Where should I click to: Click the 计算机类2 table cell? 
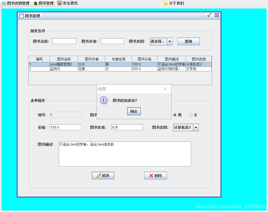tap(199, 64)
